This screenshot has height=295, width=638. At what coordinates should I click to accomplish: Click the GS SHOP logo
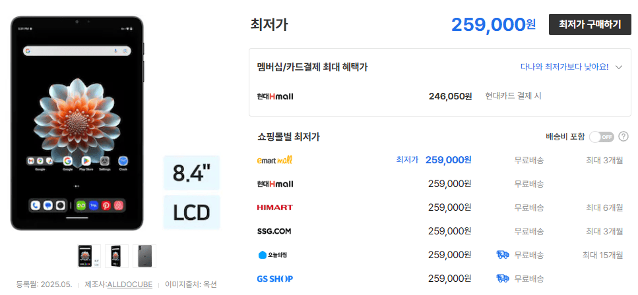pyautogui.click(x=274, y=279)
